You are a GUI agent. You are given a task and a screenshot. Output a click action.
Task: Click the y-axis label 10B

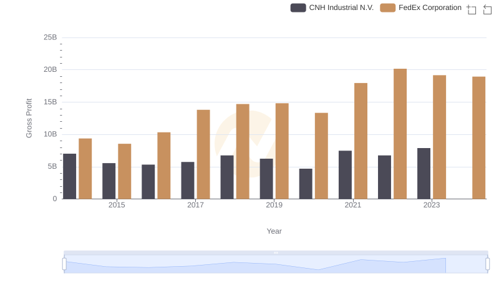tap(51, 134)
